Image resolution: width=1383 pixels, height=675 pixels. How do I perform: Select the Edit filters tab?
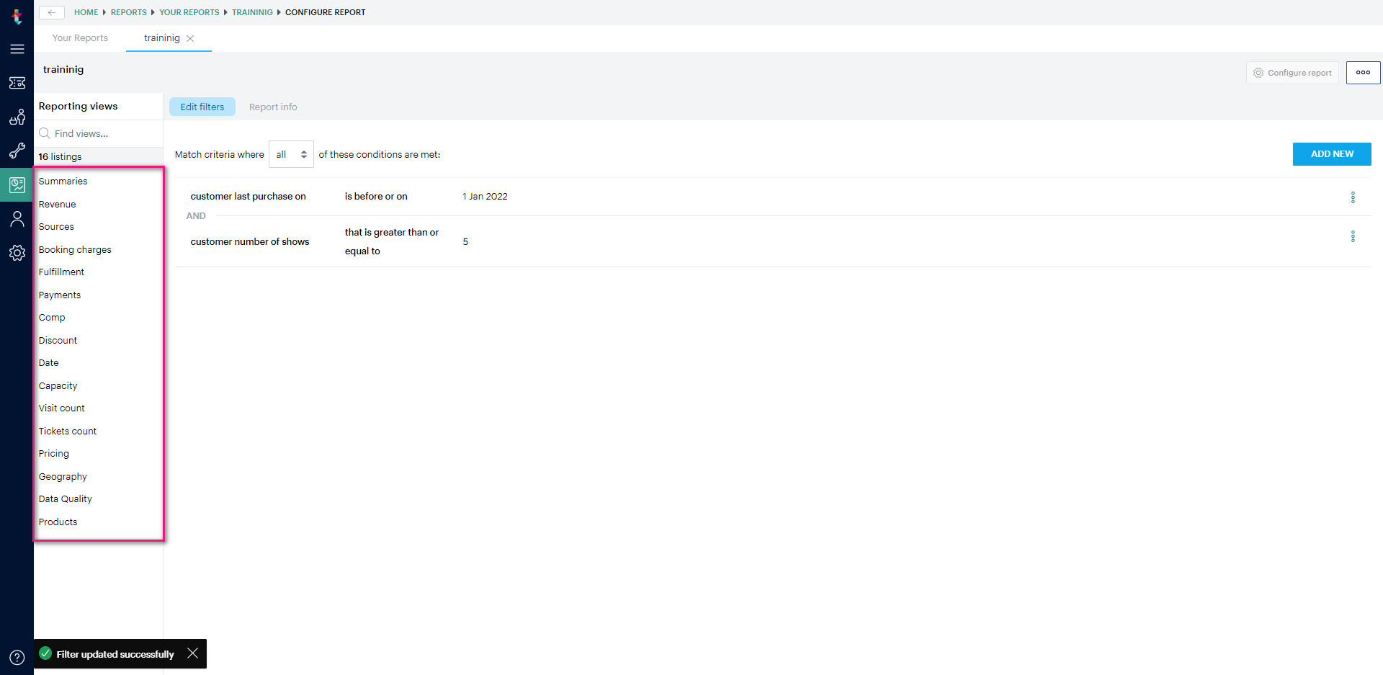[202, 107]
